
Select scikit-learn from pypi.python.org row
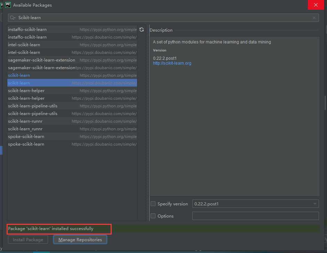coord(72,75)
